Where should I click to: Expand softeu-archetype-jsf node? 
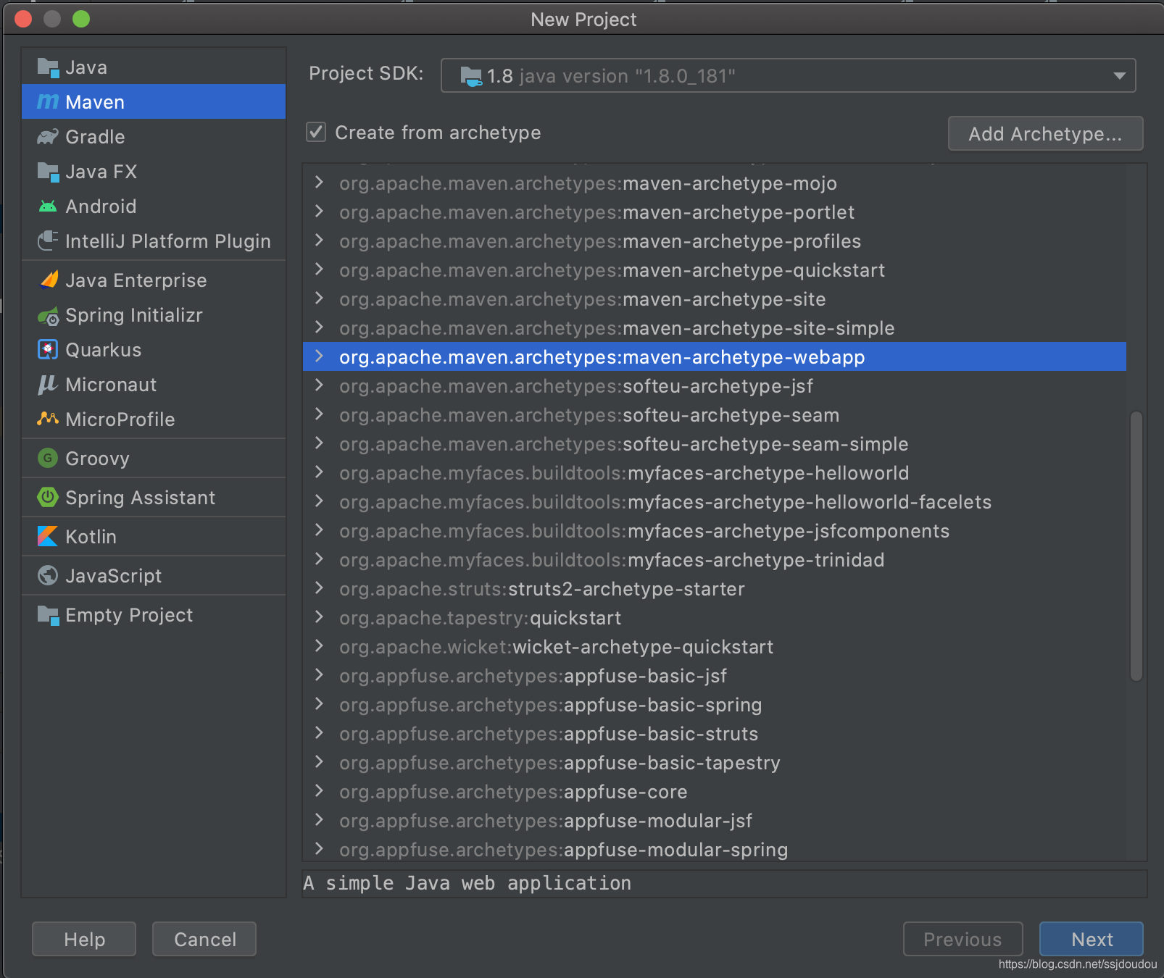(x=319, y=385)
